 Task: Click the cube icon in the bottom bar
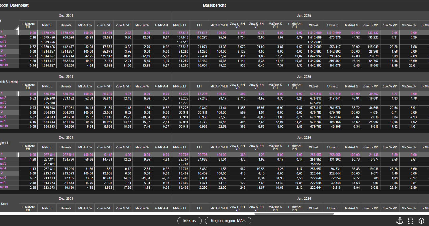point(422,221)
